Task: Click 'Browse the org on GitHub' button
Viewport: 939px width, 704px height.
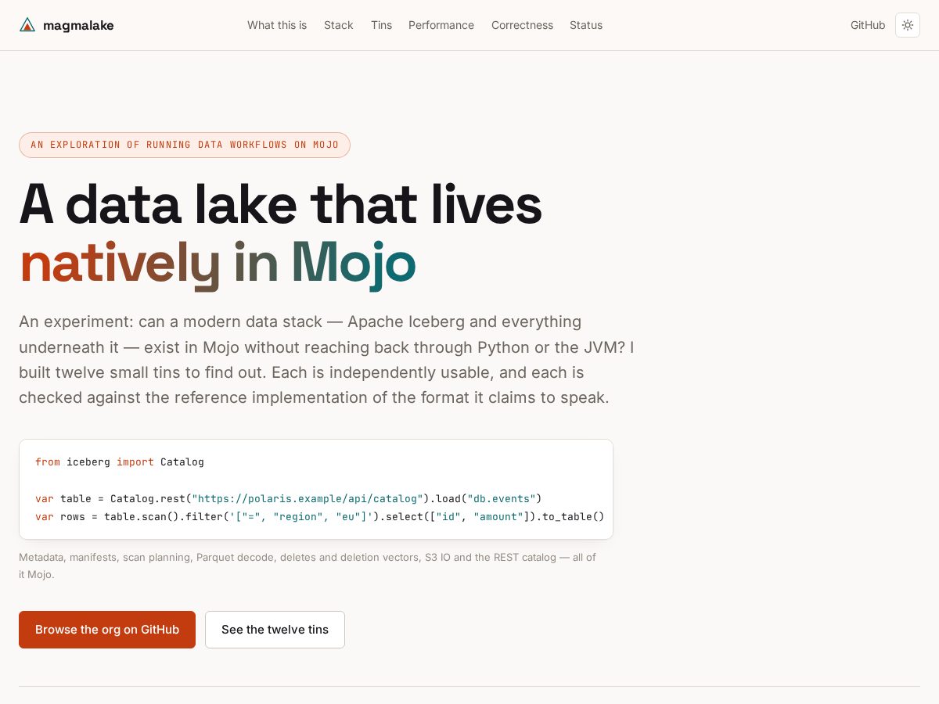Action: click(x=107, y=630)
